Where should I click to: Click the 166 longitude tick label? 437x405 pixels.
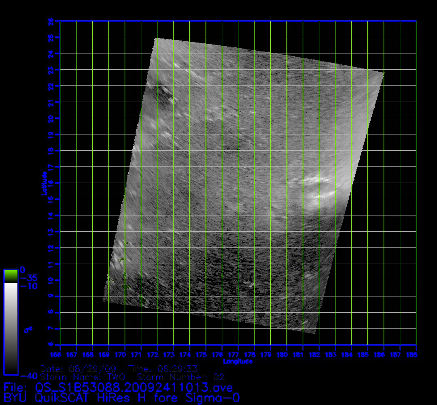tap(60, 355)
